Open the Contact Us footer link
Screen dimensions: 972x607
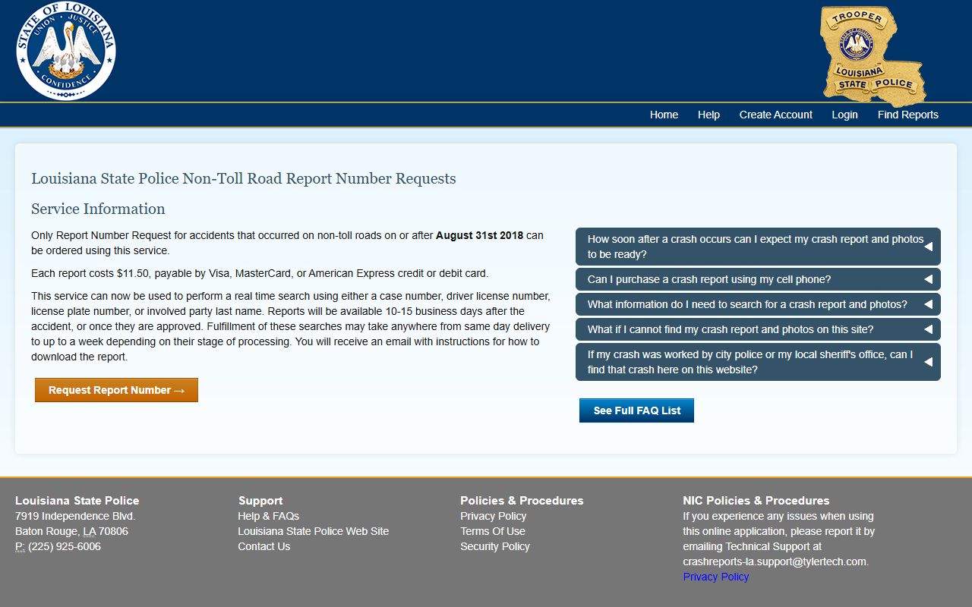click(264, 546)
